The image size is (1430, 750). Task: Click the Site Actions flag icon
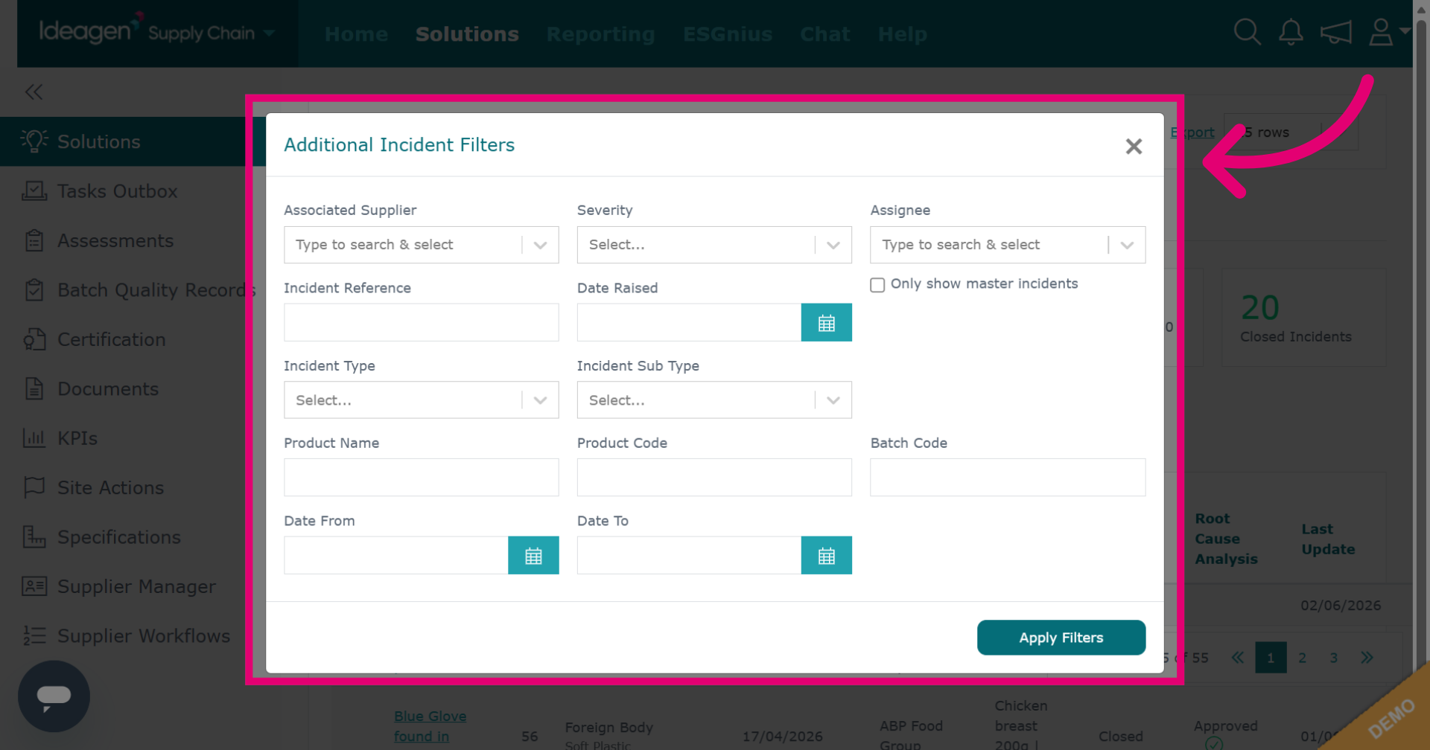pyautogui.click(x=34, y=487)
